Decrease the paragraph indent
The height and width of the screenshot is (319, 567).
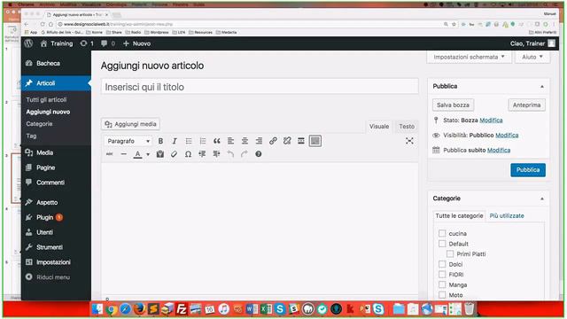tap(202, 154)
